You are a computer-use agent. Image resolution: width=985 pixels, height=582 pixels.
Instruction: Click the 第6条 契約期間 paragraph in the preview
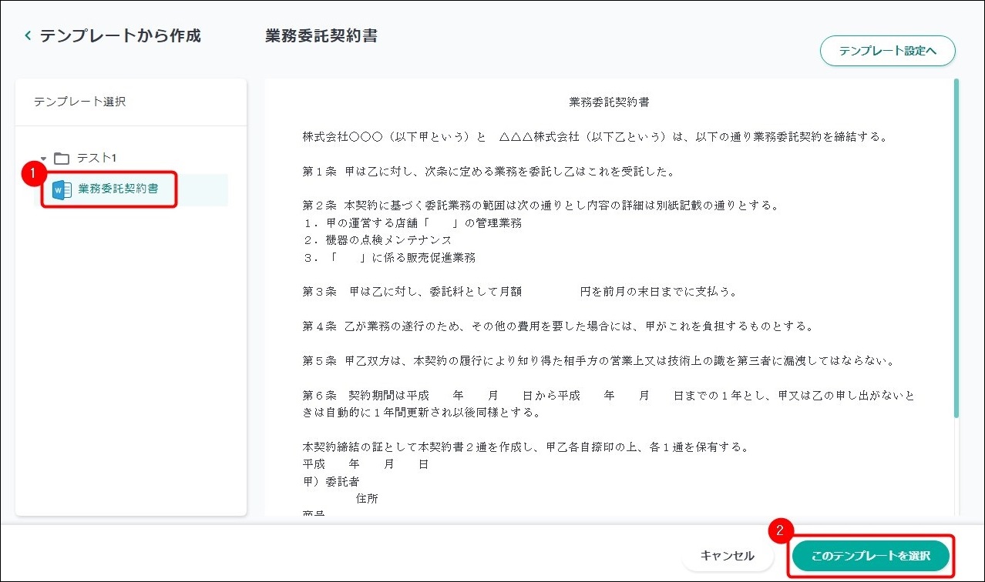(x=609, y=403)
